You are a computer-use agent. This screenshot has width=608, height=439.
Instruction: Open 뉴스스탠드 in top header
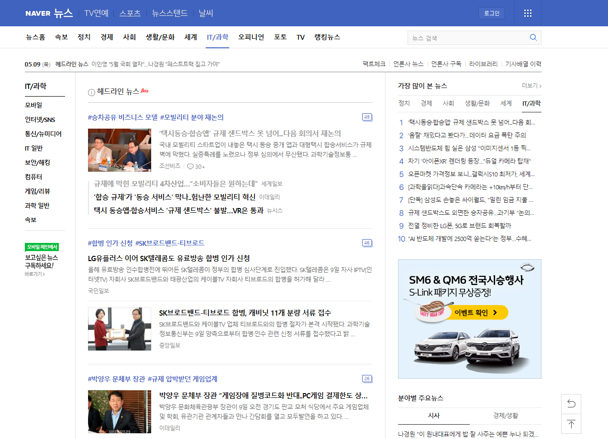click(x=169, y=13)
